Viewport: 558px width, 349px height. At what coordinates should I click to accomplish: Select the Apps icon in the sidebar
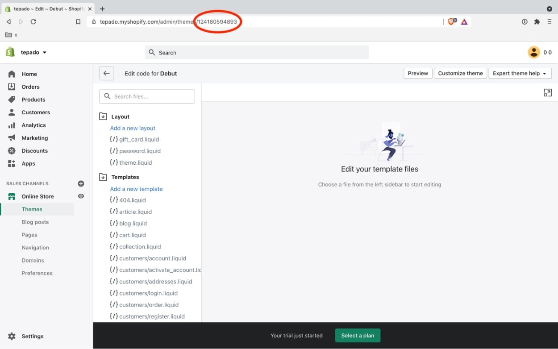click(12, 163)
